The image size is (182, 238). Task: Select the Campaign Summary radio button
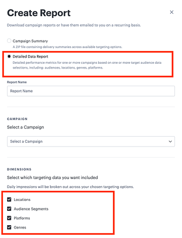tap(9, 41)
